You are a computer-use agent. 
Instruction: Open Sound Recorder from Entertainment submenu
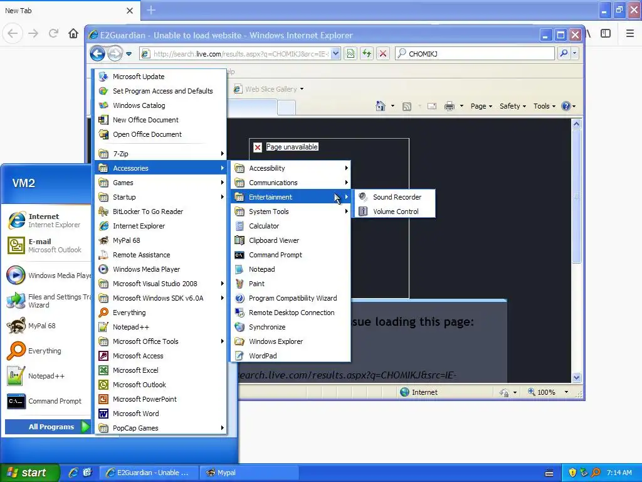point(394,197)
